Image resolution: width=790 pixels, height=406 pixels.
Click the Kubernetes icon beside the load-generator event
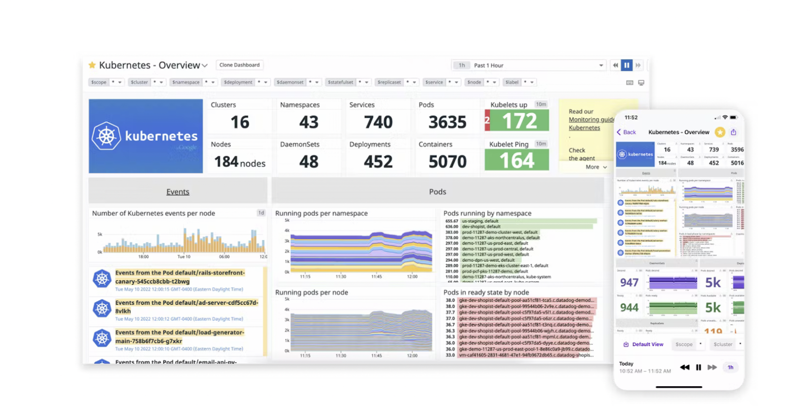[x=102, y=338]
